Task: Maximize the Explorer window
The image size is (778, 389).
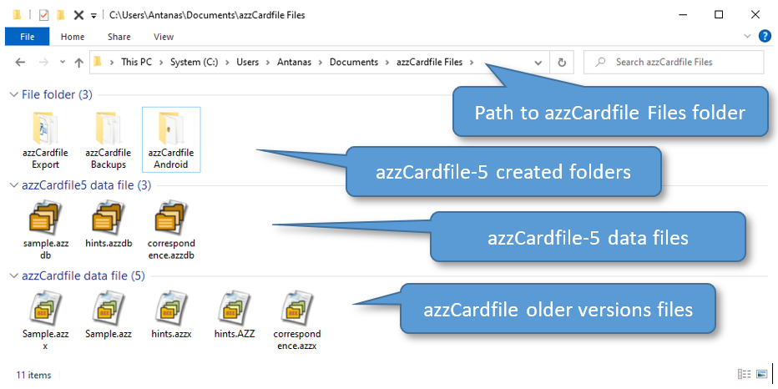Action: [719, 15]
